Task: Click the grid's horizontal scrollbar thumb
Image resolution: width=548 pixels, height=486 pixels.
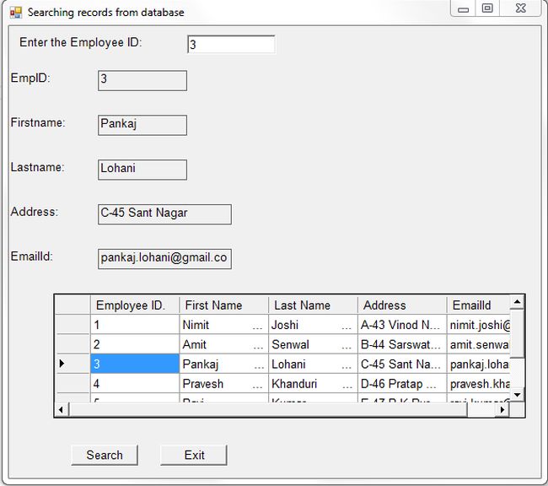Action: (x=268, y=409)
